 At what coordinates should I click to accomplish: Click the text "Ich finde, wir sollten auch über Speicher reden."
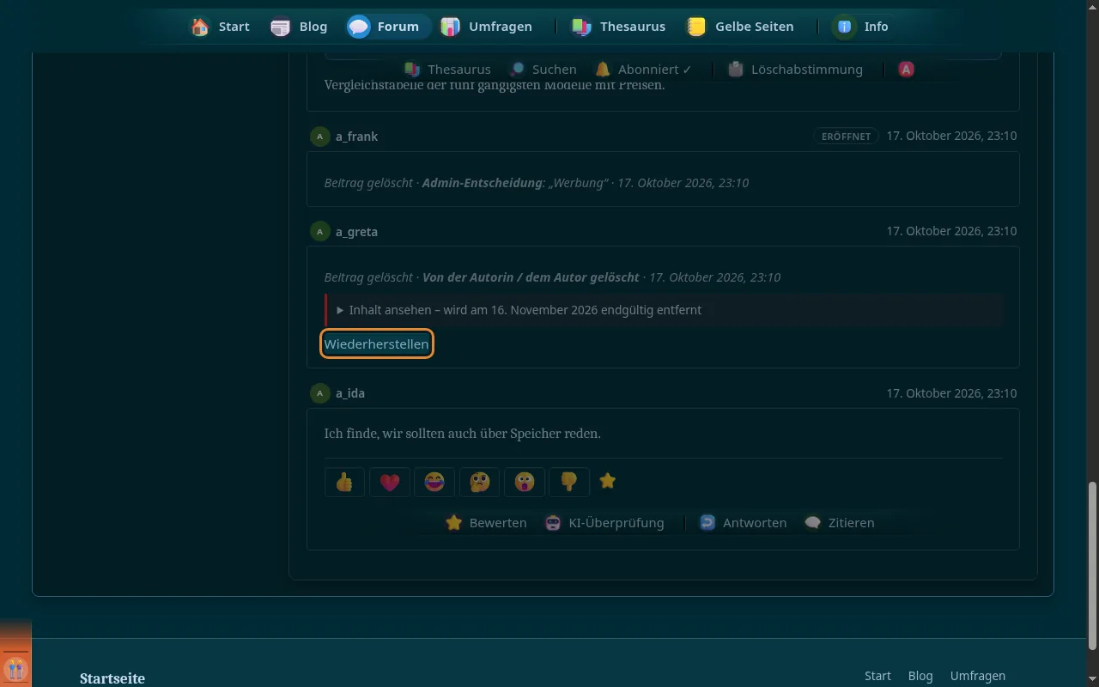click(463, 434)
